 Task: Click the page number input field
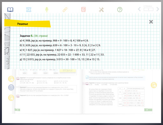(x=148, y=9)
